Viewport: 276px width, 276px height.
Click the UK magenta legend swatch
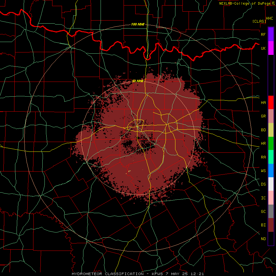coord(271,48)
